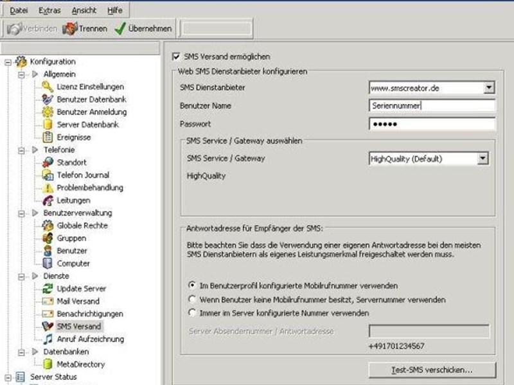Click the Test-SMS verschicken button
The height and width of the screenshot is (385, 514).
(432, 370)
